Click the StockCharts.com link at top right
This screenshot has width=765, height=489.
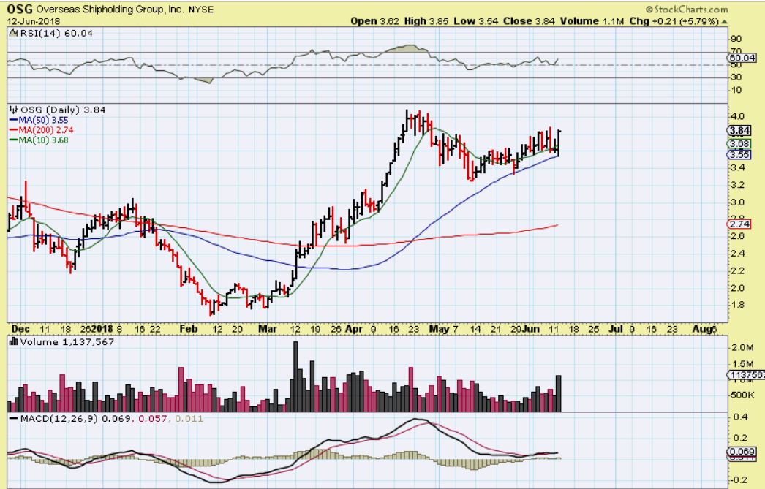pos(687,10)
